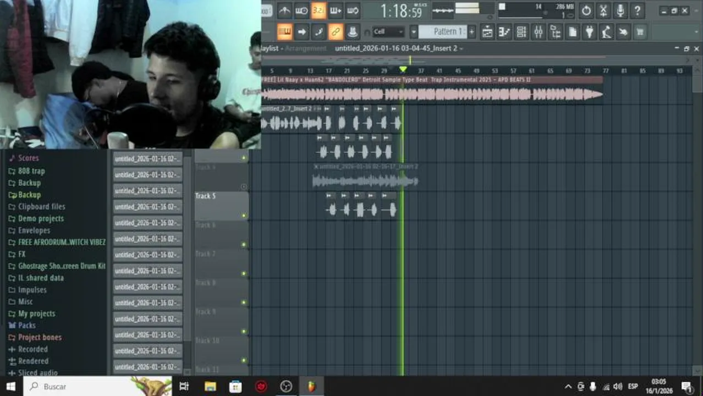Click the microphone one-click recording icon
Screen dimensions: 703x396
(620, 10)
